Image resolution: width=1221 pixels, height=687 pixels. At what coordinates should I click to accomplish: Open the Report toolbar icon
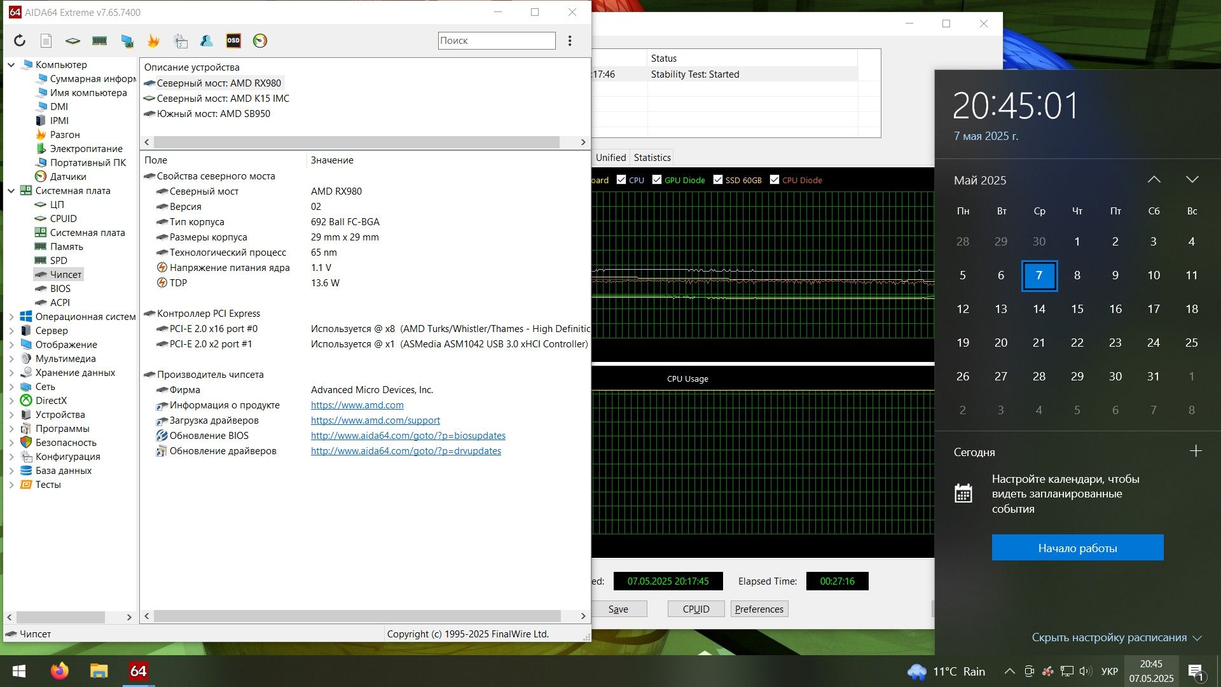(46, 41)
